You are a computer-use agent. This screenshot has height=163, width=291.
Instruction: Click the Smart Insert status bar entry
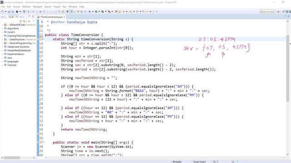click(x=199, y=162)
